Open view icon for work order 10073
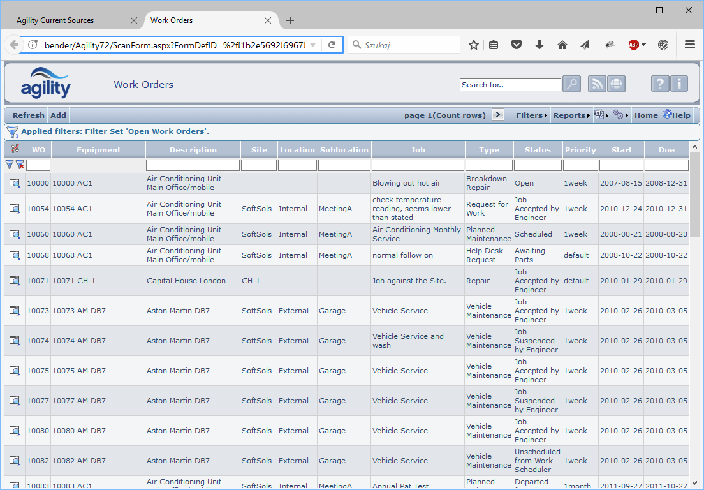The height and width of the screenshot is (490, 704). tap(15, 311)
